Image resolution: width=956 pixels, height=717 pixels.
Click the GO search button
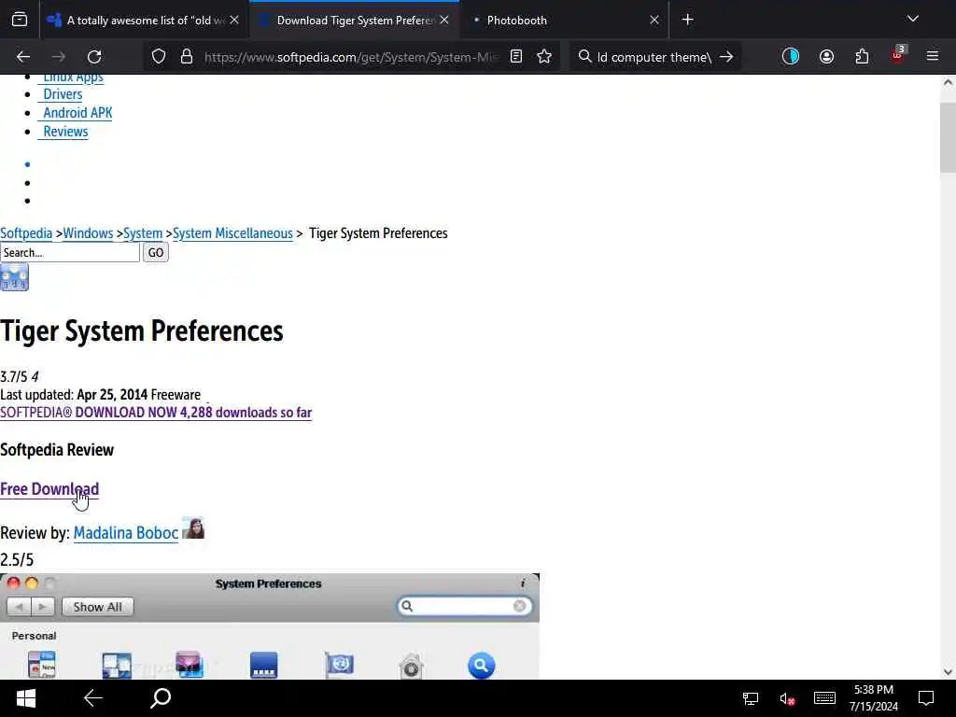tap(156, 252)
